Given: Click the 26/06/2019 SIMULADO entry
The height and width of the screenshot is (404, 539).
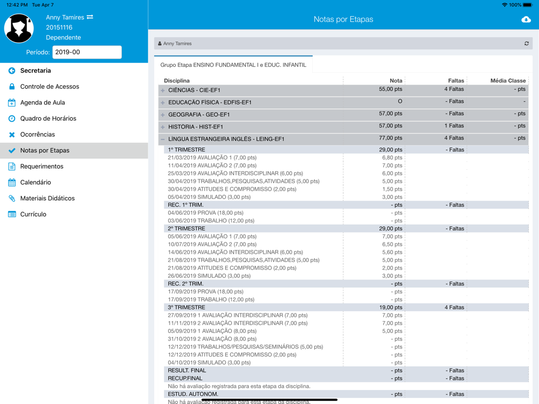Looking at the screenshot, I should 209,276.
